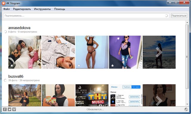Open buzova86 music chart screenshot photo
191x114 pixels.
125,95
